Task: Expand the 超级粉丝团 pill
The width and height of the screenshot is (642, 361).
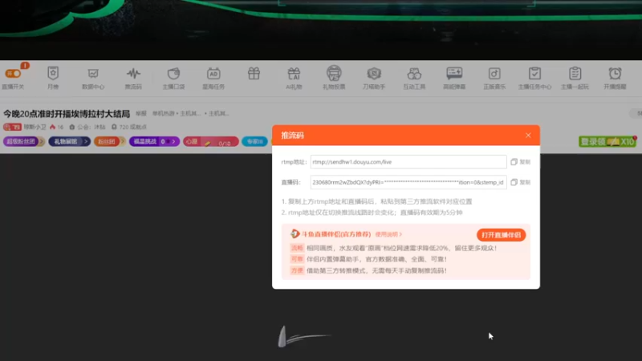Action: 24,141
